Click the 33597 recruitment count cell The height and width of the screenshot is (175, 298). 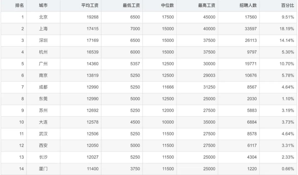pyautogui.click(x=251, y=29)
